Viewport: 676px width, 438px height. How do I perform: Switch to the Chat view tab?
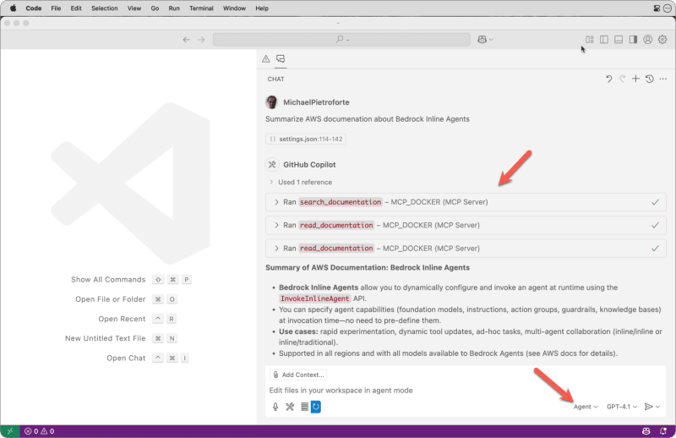(x=281, y=58)
